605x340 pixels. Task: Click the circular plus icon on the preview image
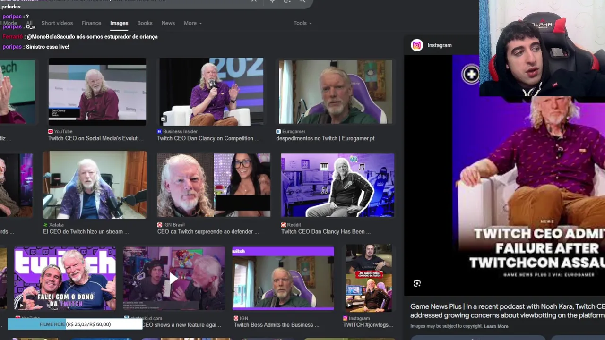click(x=471, y=75)
